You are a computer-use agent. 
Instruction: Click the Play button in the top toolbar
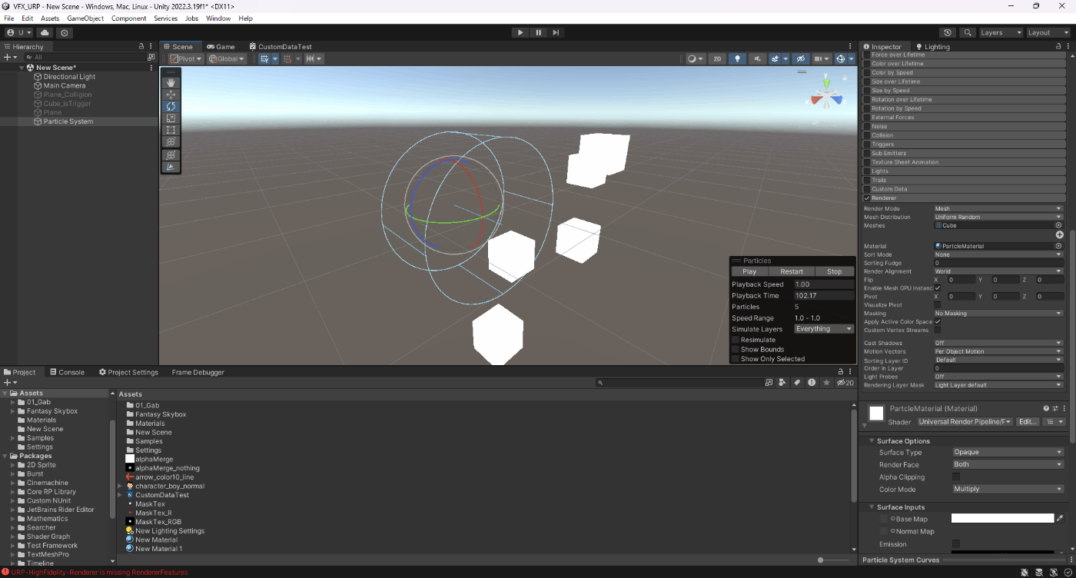pos(520,32)
